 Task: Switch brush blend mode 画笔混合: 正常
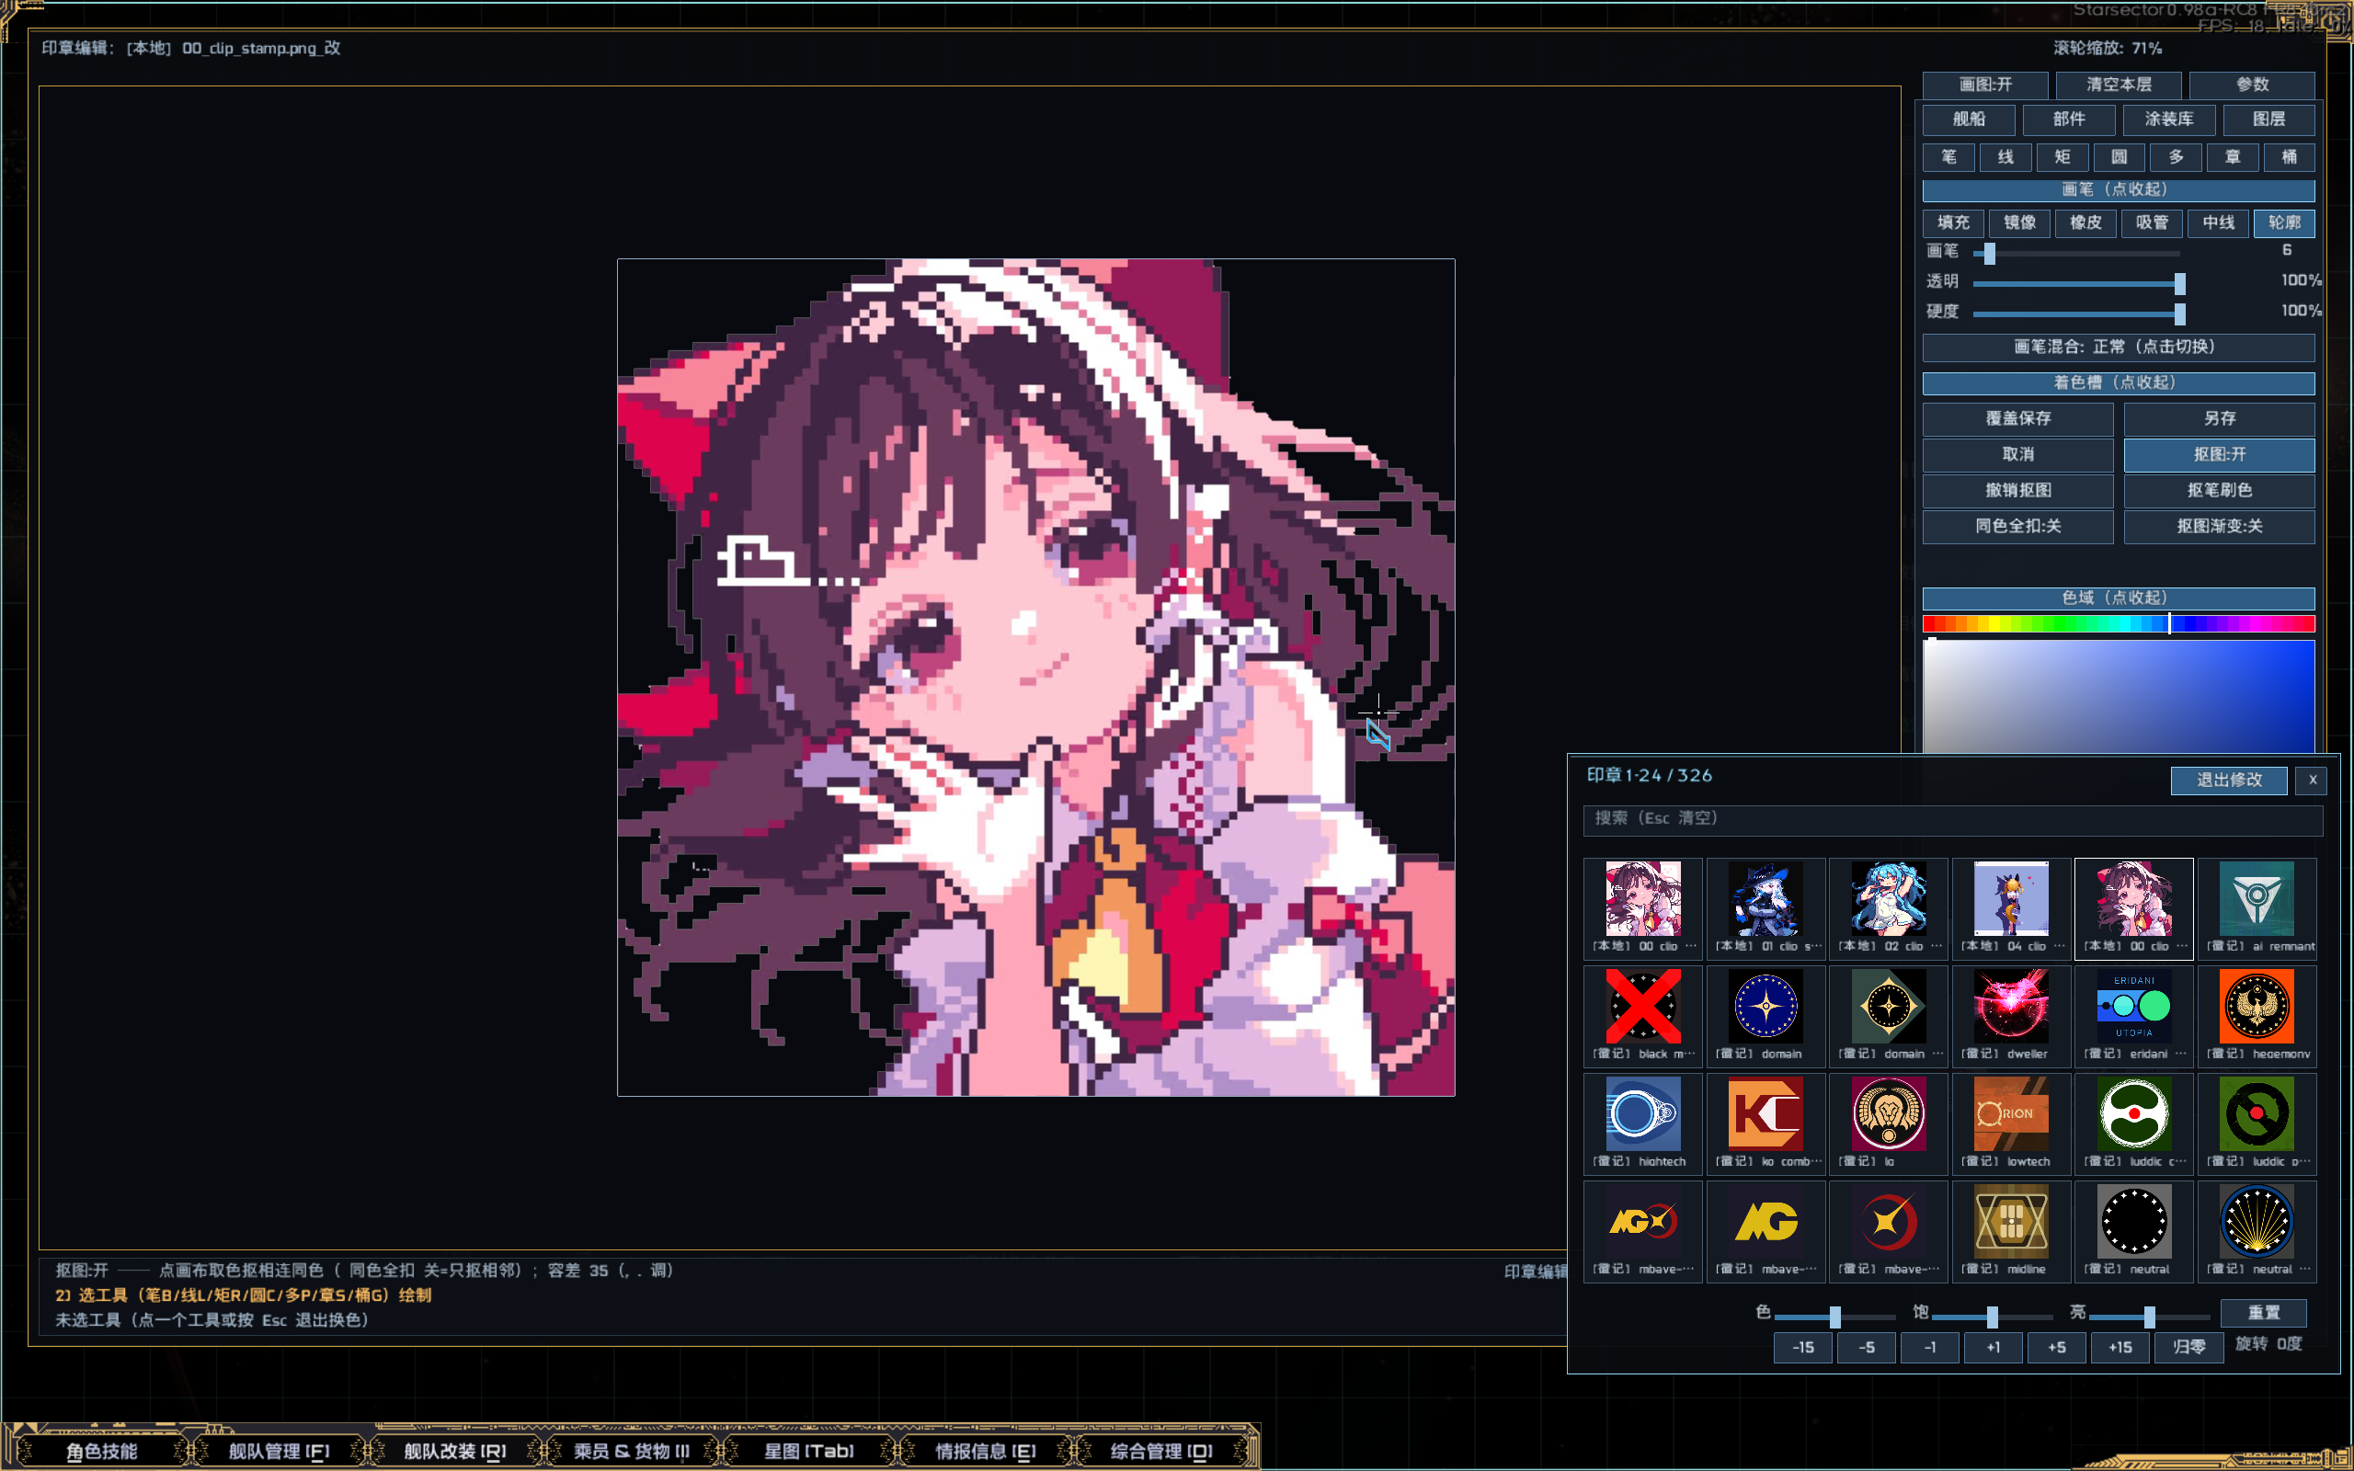point(2119,348)
